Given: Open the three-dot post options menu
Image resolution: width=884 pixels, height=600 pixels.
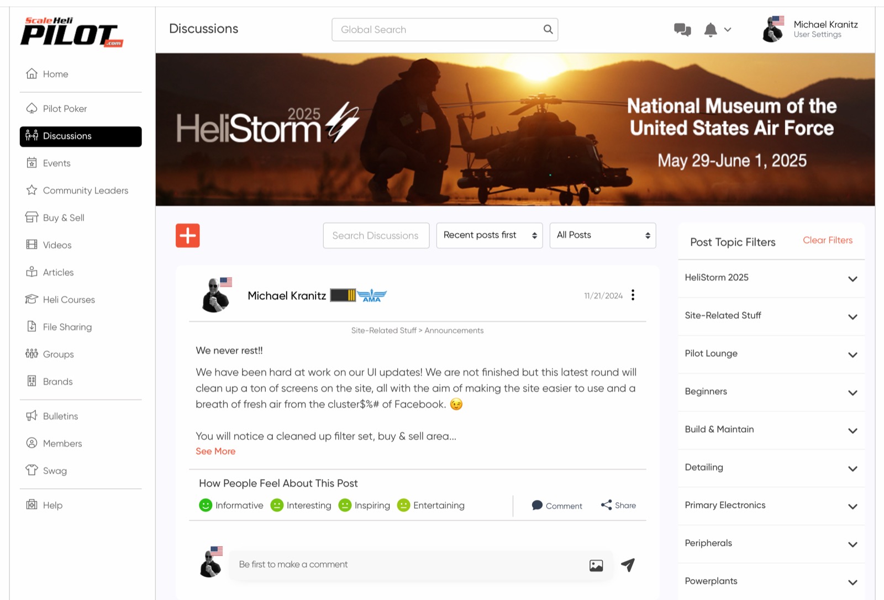Looking at the screenshot, I should [x=633, y=295].
